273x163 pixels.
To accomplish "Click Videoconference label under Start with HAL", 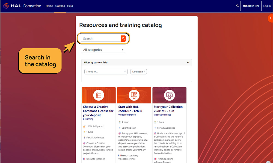I will [127, 115].
